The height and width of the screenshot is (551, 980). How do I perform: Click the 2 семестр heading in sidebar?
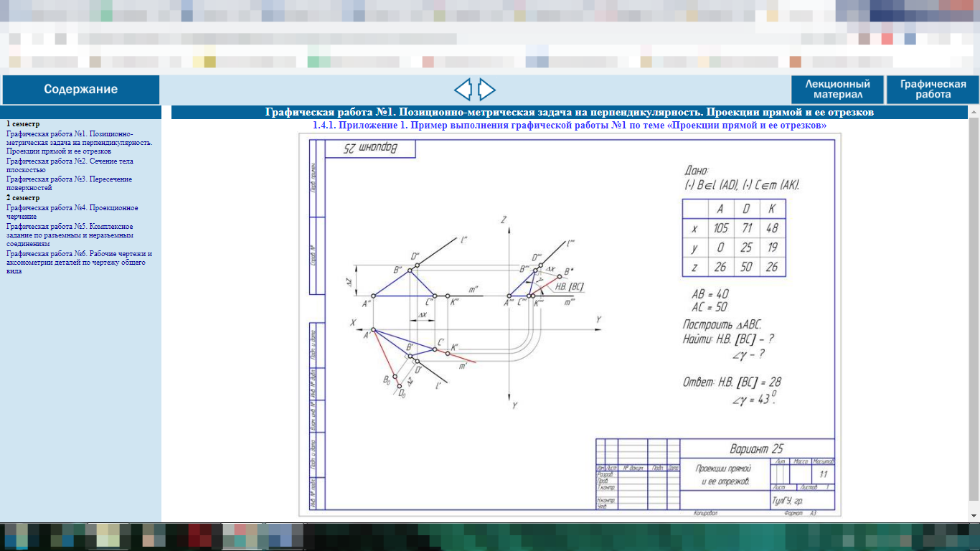[23, 197]
